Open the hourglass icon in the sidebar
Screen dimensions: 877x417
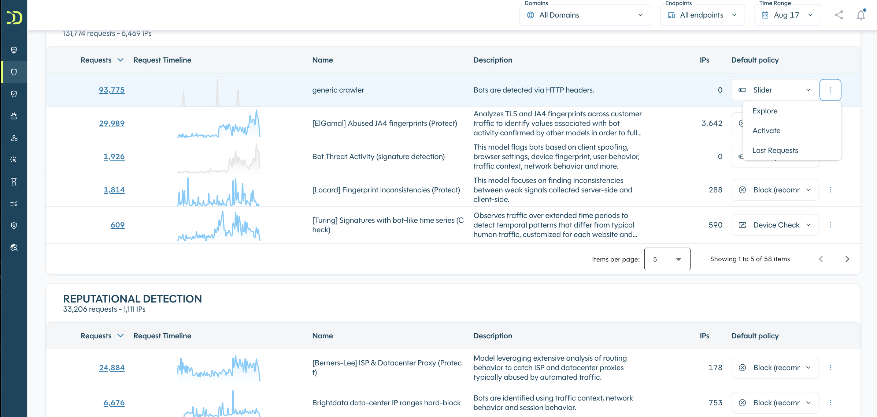pos(14,182)
